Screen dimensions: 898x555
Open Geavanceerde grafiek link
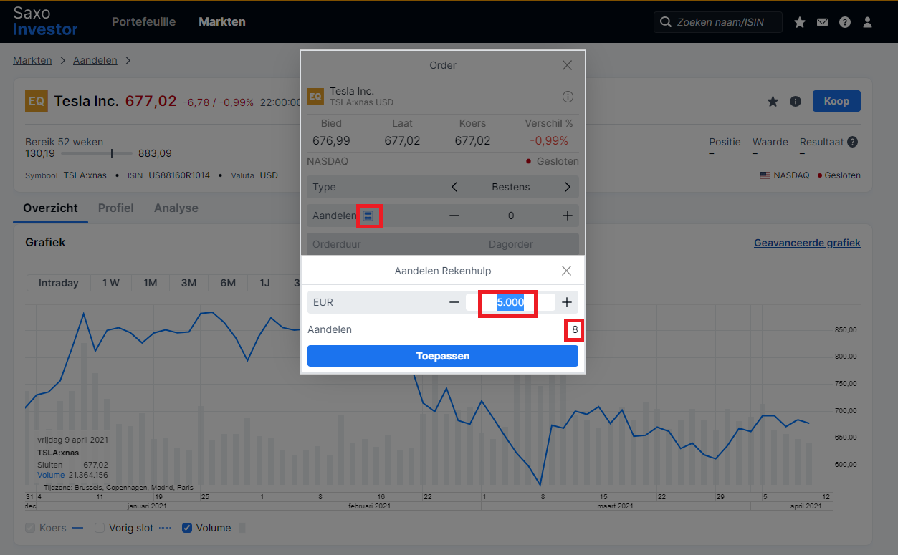click(807, 243)
